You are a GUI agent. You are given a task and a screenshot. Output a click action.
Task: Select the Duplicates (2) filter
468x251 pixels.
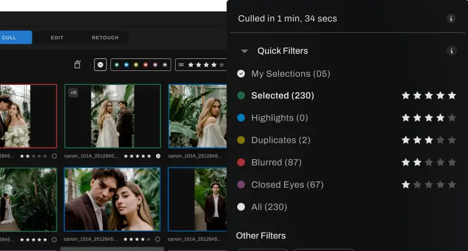tap(280, 140)
